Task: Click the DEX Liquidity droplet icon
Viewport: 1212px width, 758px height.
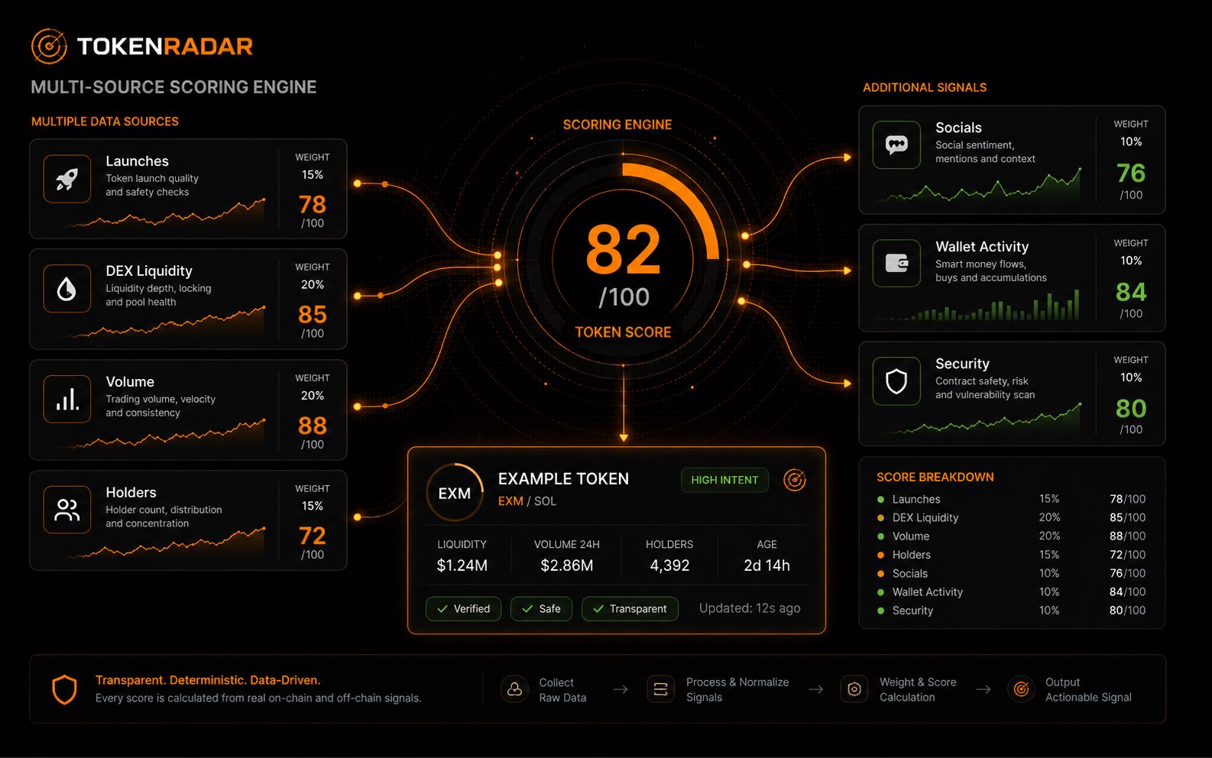Action: (x=67, y=289)
